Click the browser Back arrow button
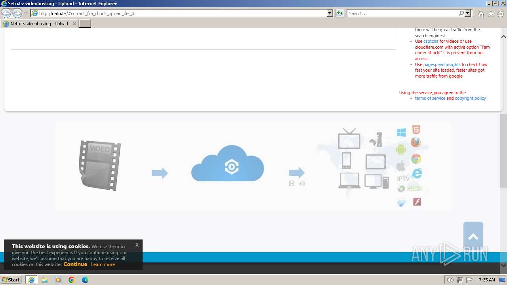 click(x=6, y=13)
